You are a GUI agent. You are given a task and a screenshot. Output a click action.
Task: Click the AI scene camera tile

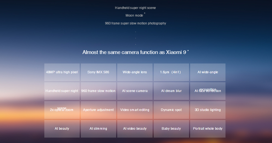tap(135, 91)
